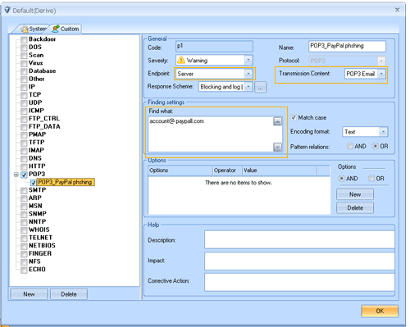Image resolution: width=410 pixels, height=327 pixels.
Task: Enable the Scan category checkbox
Action: point(24,56)
